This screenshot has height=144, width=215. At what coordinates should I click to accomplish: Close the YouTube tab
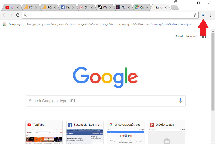tap(17, 7)
